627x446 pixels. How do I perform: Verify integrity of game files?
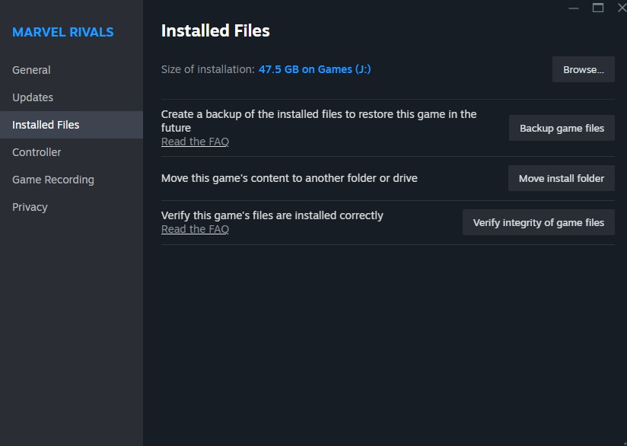click(538, 222)
